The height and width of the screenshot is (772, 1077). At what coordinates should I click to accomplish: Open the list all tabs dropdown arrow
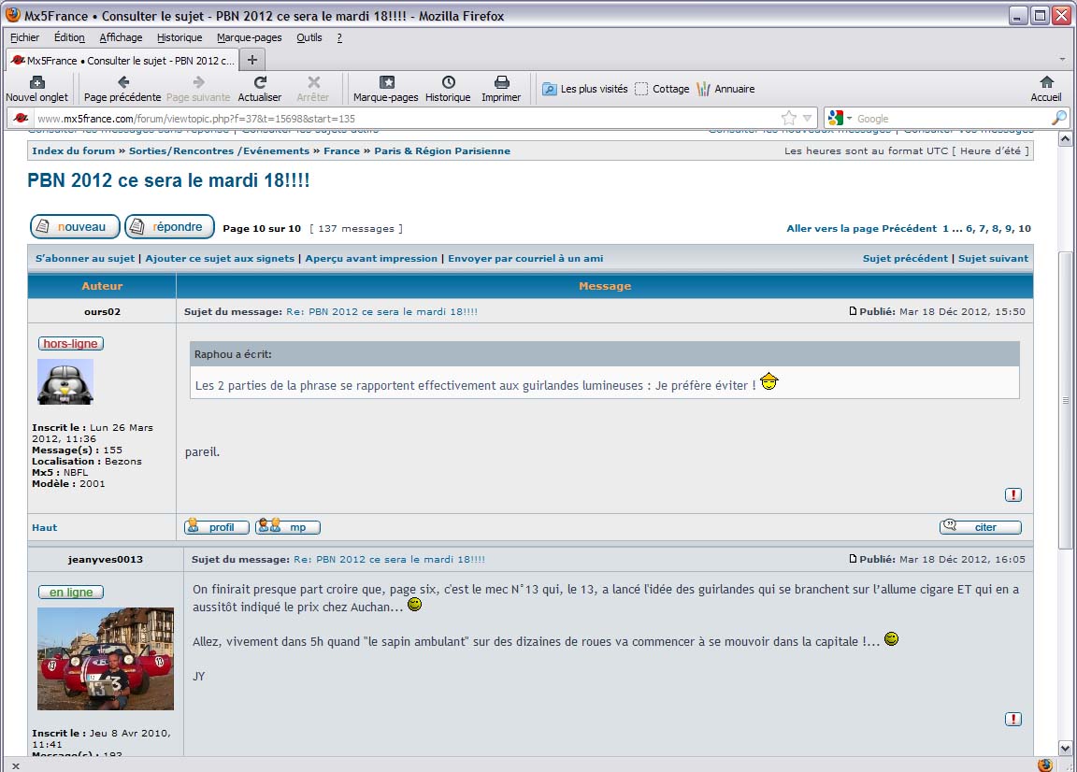tap(1062, 60)
